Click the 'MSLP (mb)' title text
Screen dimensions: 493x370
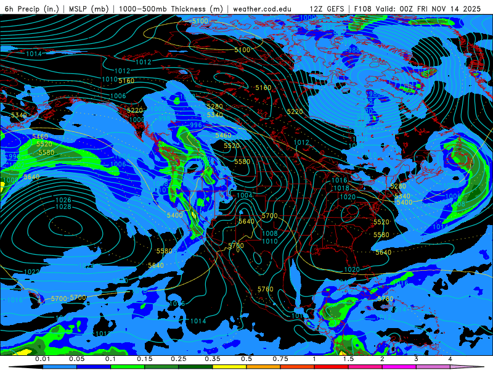[89, 9]
